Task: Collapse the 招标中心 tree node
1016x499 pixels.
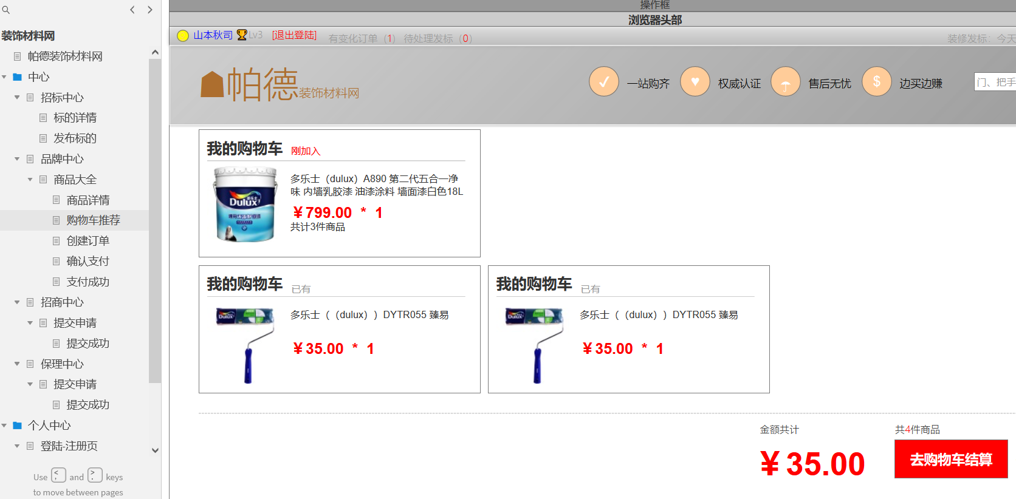Action: 17,97
